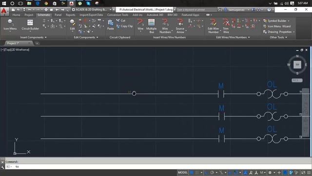Launch the Circuit Builder tool

tap(30, 25)
